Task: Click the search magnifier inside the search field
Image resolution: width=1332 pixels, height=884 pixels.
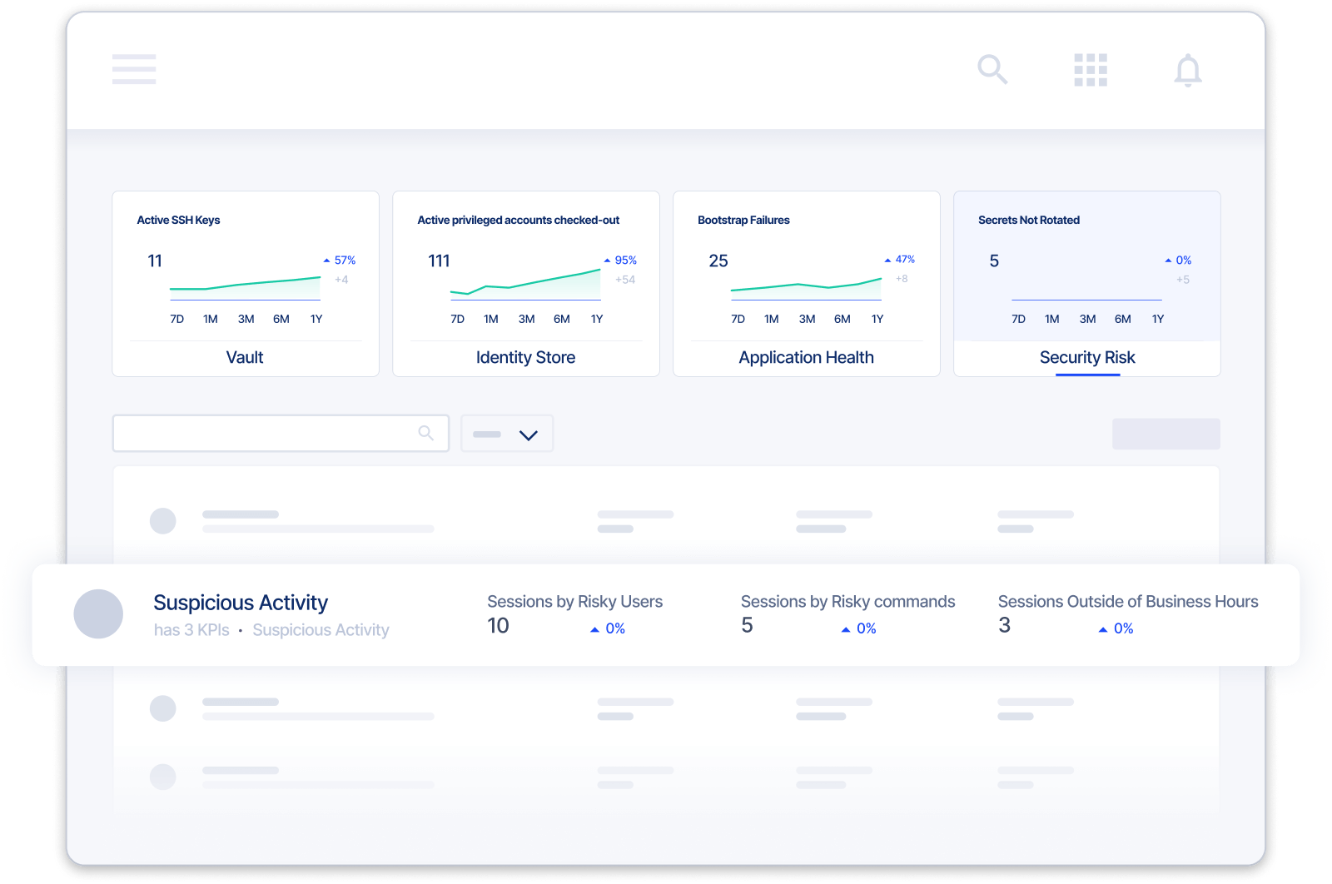Action: (x=426, y=433)
